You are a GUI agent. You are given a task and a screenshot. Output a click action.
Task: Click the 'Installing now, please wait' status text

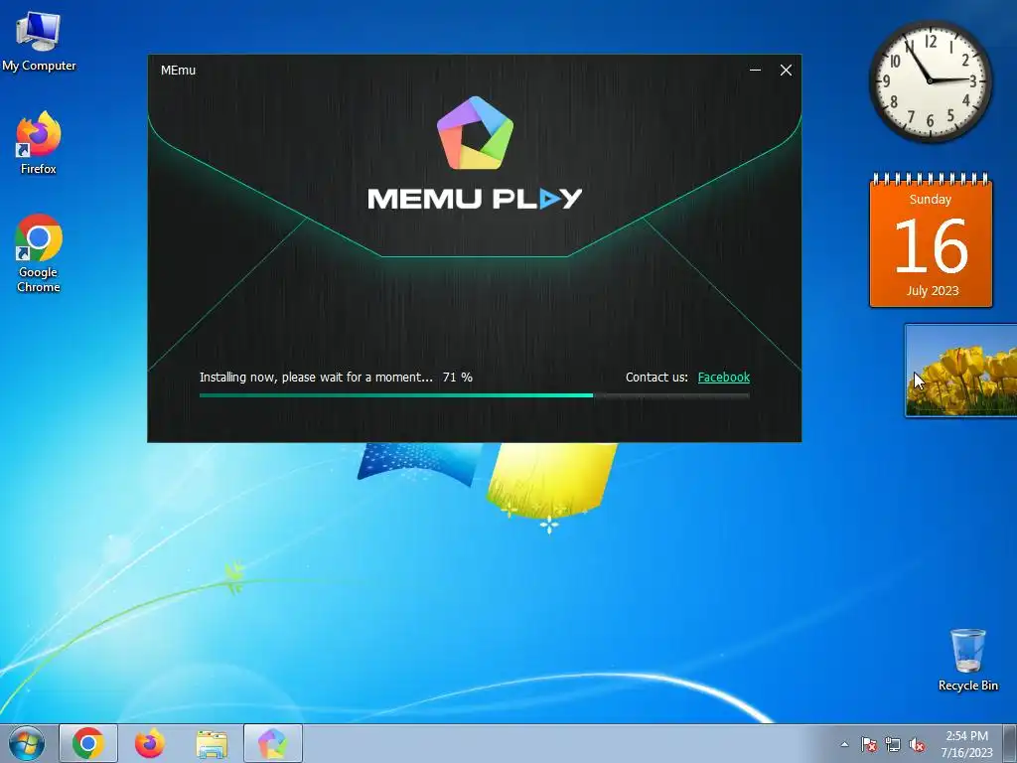pos(316,377)
